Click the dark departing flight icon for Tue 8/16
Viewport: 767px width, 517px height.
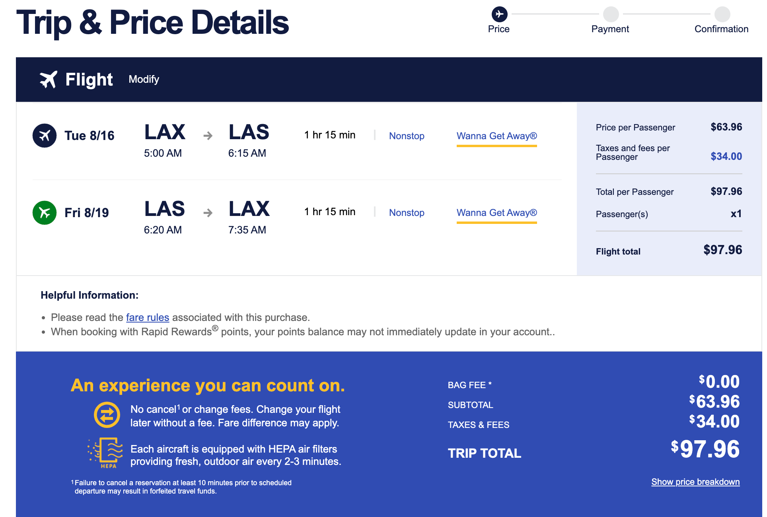click(45, 136)
